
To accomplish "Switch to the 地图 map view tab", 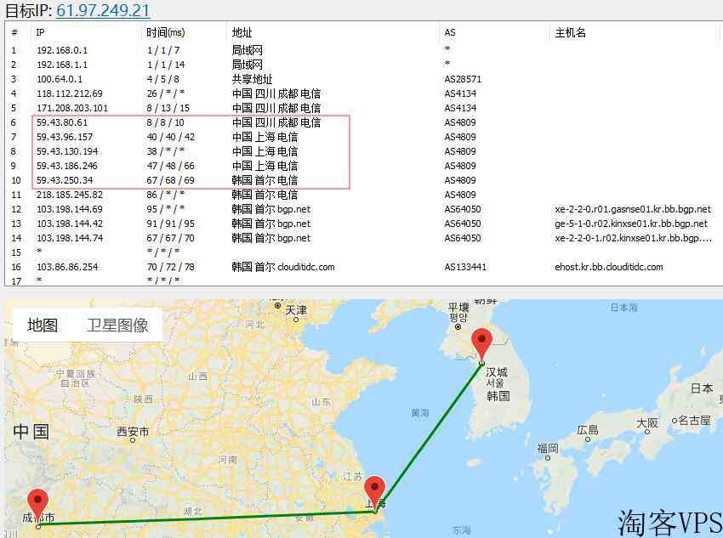I will pyautogui.click(x=43, y=326).
